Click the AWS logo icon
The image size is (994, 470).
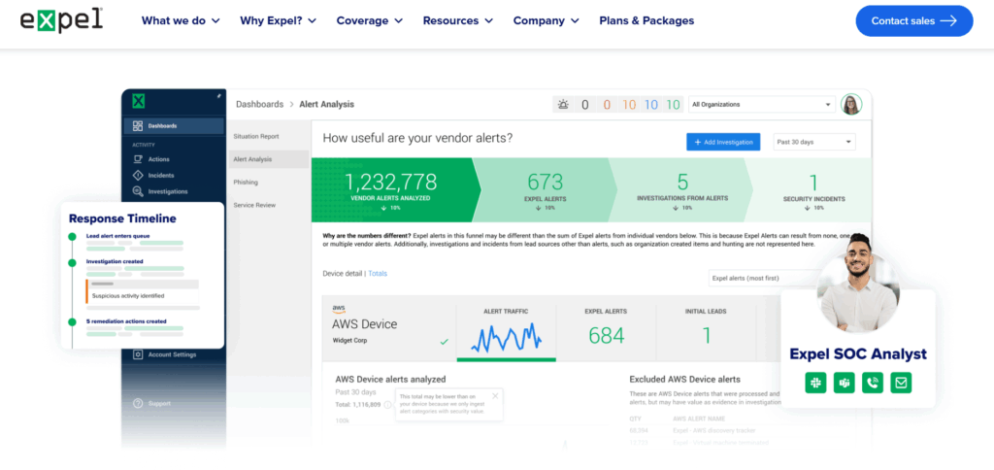click(339, 309)
